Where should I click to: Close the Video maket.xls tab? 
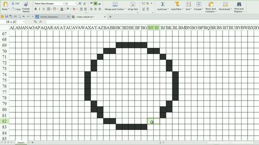(105, 17)
